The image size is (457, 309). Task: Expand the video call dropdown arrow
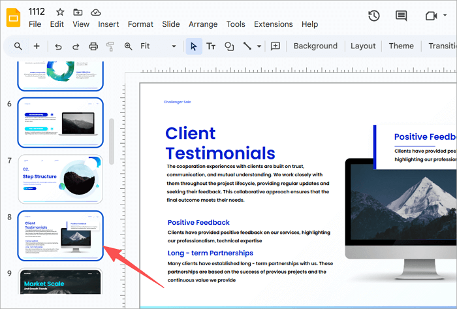click(x=445, y=15)
